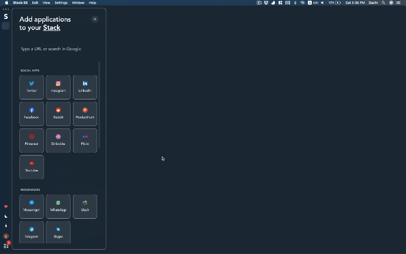Click the Dachi user name in menu bar
This screenshot has height=254, width=406.
[373, 2]
